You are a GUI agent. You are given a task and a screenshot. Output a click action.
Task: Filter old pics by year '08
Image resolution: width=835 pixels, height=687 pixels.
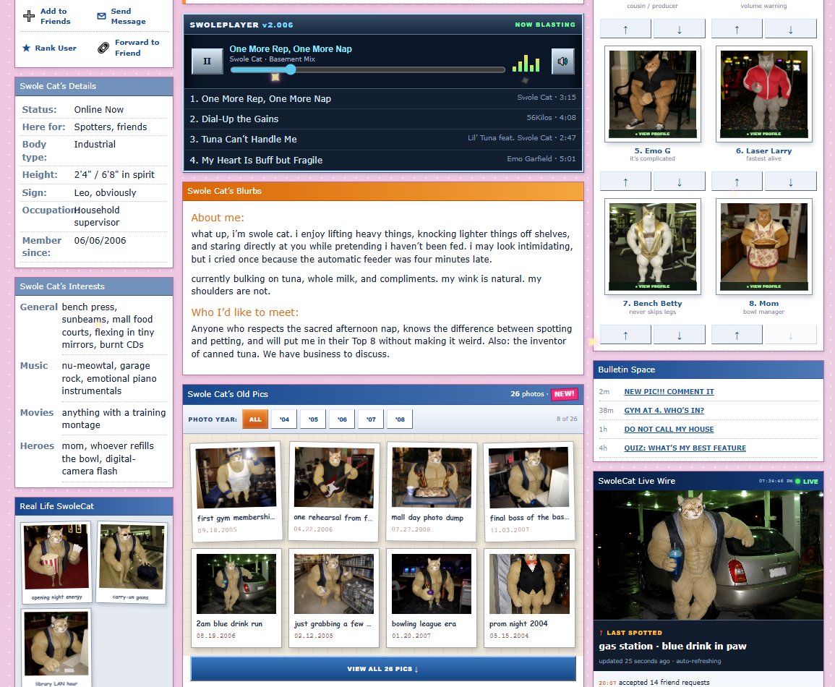point(400,419)
